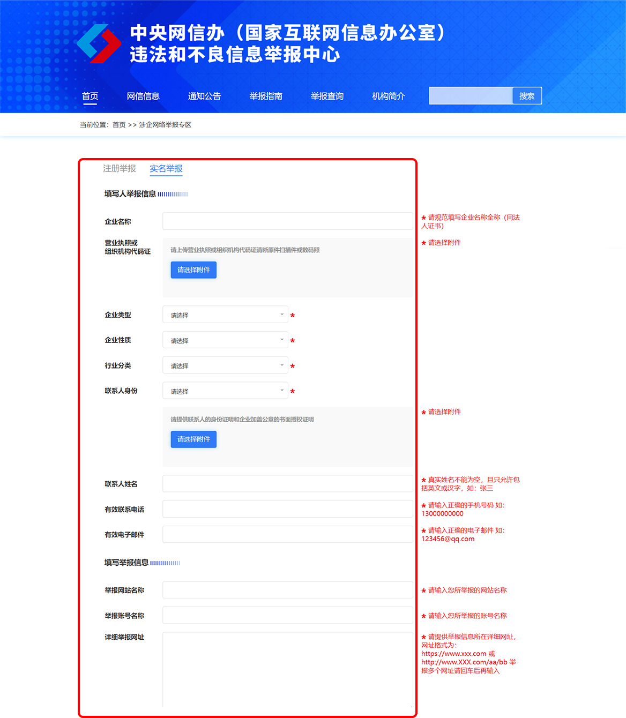Open the 通知公告 navigation item
The width and height of the screenshot is (626, 718).
(x=204, y=96)
